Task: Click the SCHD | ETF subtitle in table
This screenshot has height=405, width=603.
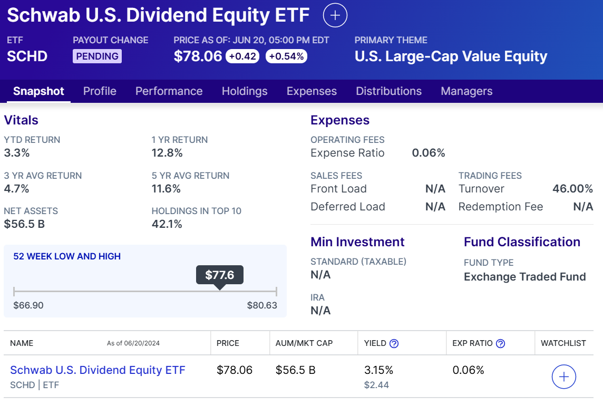Action: pos(35,385)
